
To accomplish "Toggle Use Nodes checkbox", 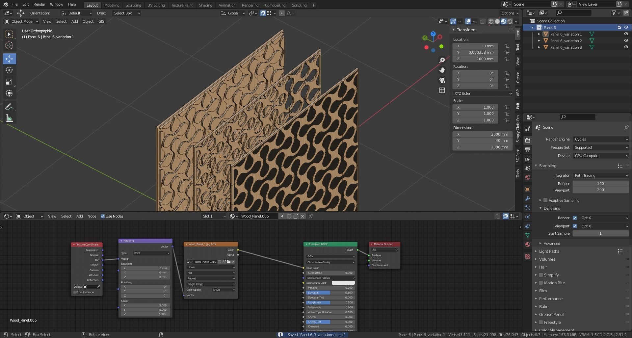I will point(103,216).
